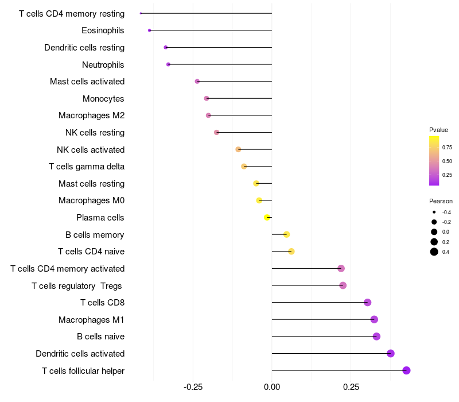This screenshot has height=402, width=459.
Task: Click the Pearson 0.0 legend circle
Action: [434, 232]
